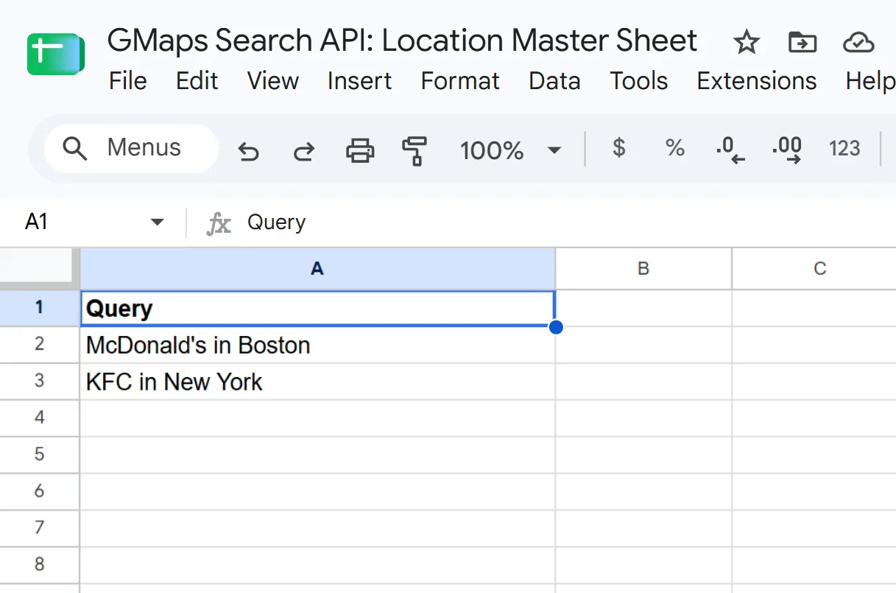Click the Menus search box
896x593 pixels.
click(x=131, y=148)
